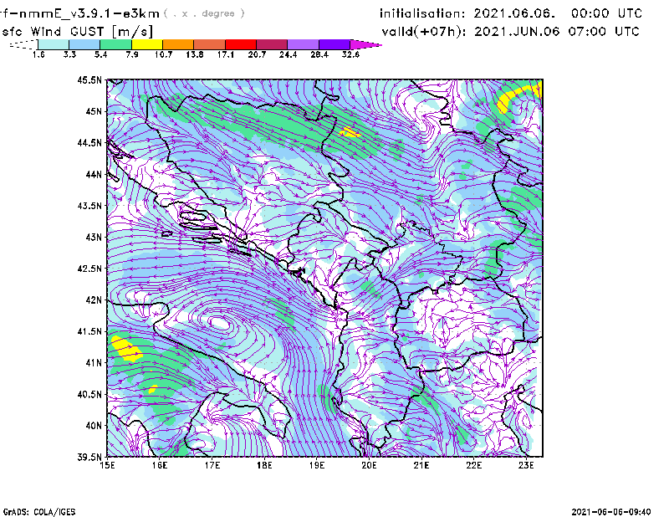Click the red 17.1–20.7 legend swatch

pos(241,44)
